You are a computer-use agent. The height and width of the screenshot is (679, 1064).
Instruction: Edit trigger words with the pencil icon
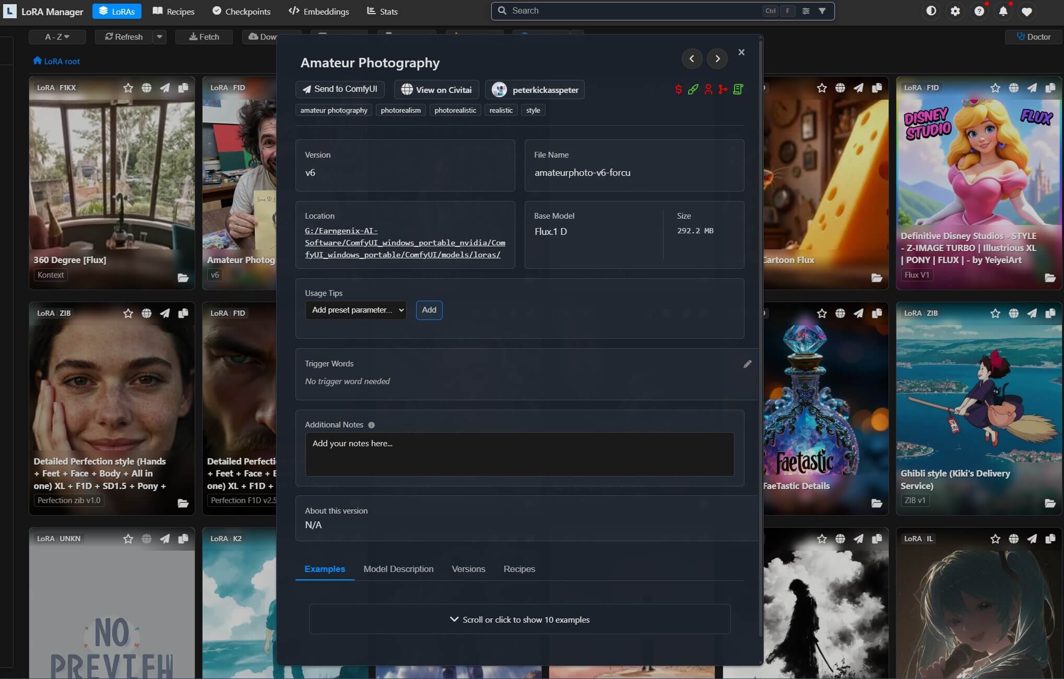tap(748, 364)
